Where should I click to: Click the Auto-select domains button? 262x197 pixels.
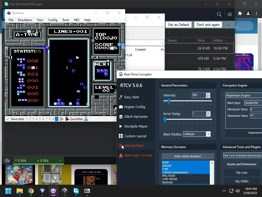click(x=188, y=156)
